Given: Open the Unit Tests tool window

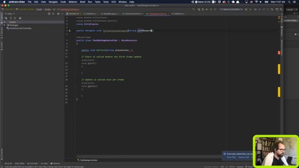Looking at the screenshot, I should (32, 163).
